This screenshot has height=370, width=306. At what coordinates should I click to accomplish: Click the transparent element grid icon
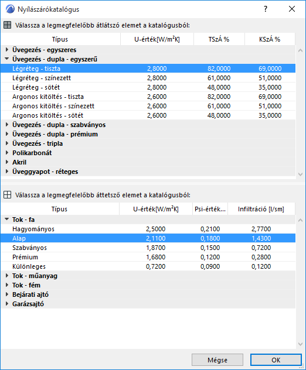pos(7,25)
